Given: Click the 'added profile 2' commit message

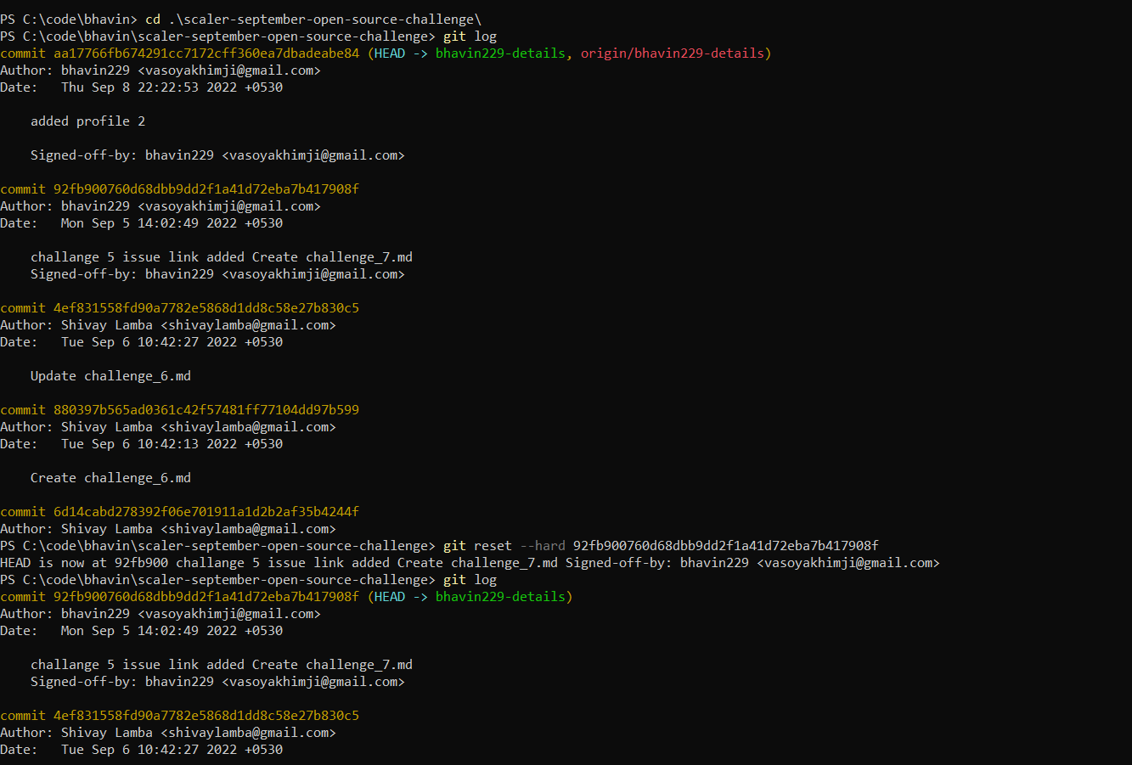Looking at the screenshot, I should [88, 121].
